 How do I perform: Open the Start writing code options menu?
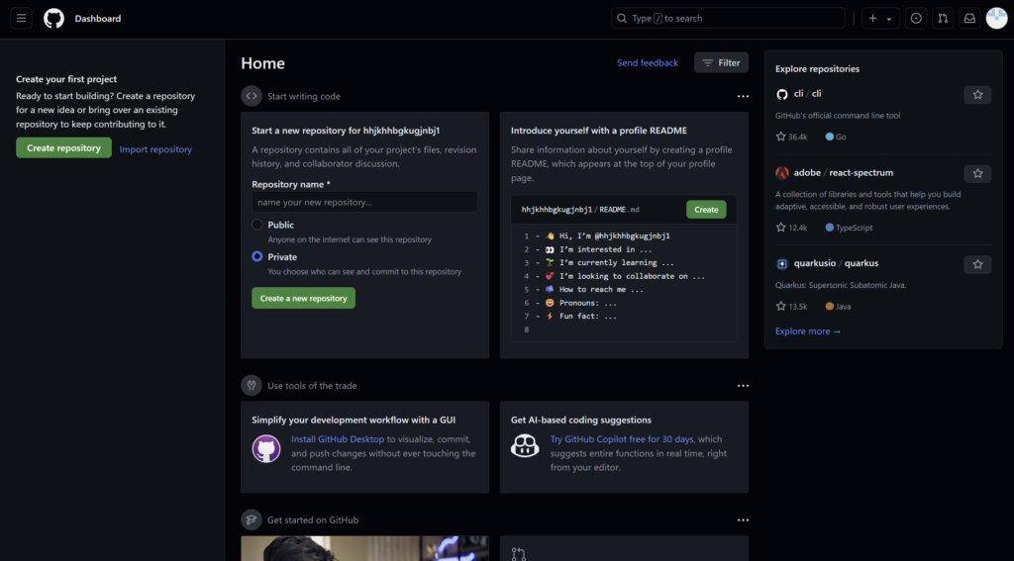[743, 96]
